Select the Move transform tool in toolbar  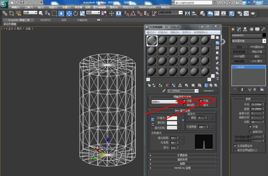pos(69,13)
